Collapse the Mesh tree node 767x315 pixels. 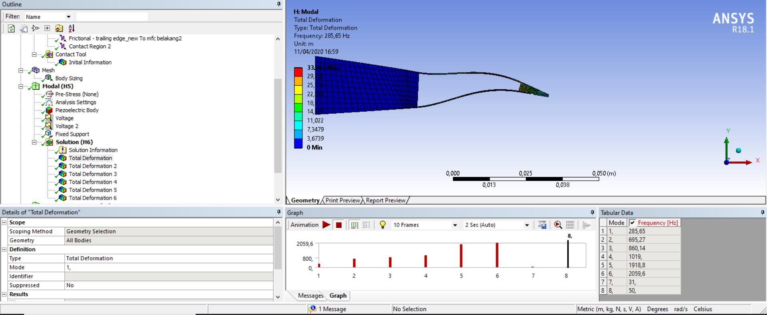click(x=20, y=70)
